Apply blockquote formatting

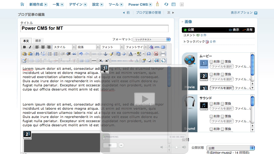74,54
